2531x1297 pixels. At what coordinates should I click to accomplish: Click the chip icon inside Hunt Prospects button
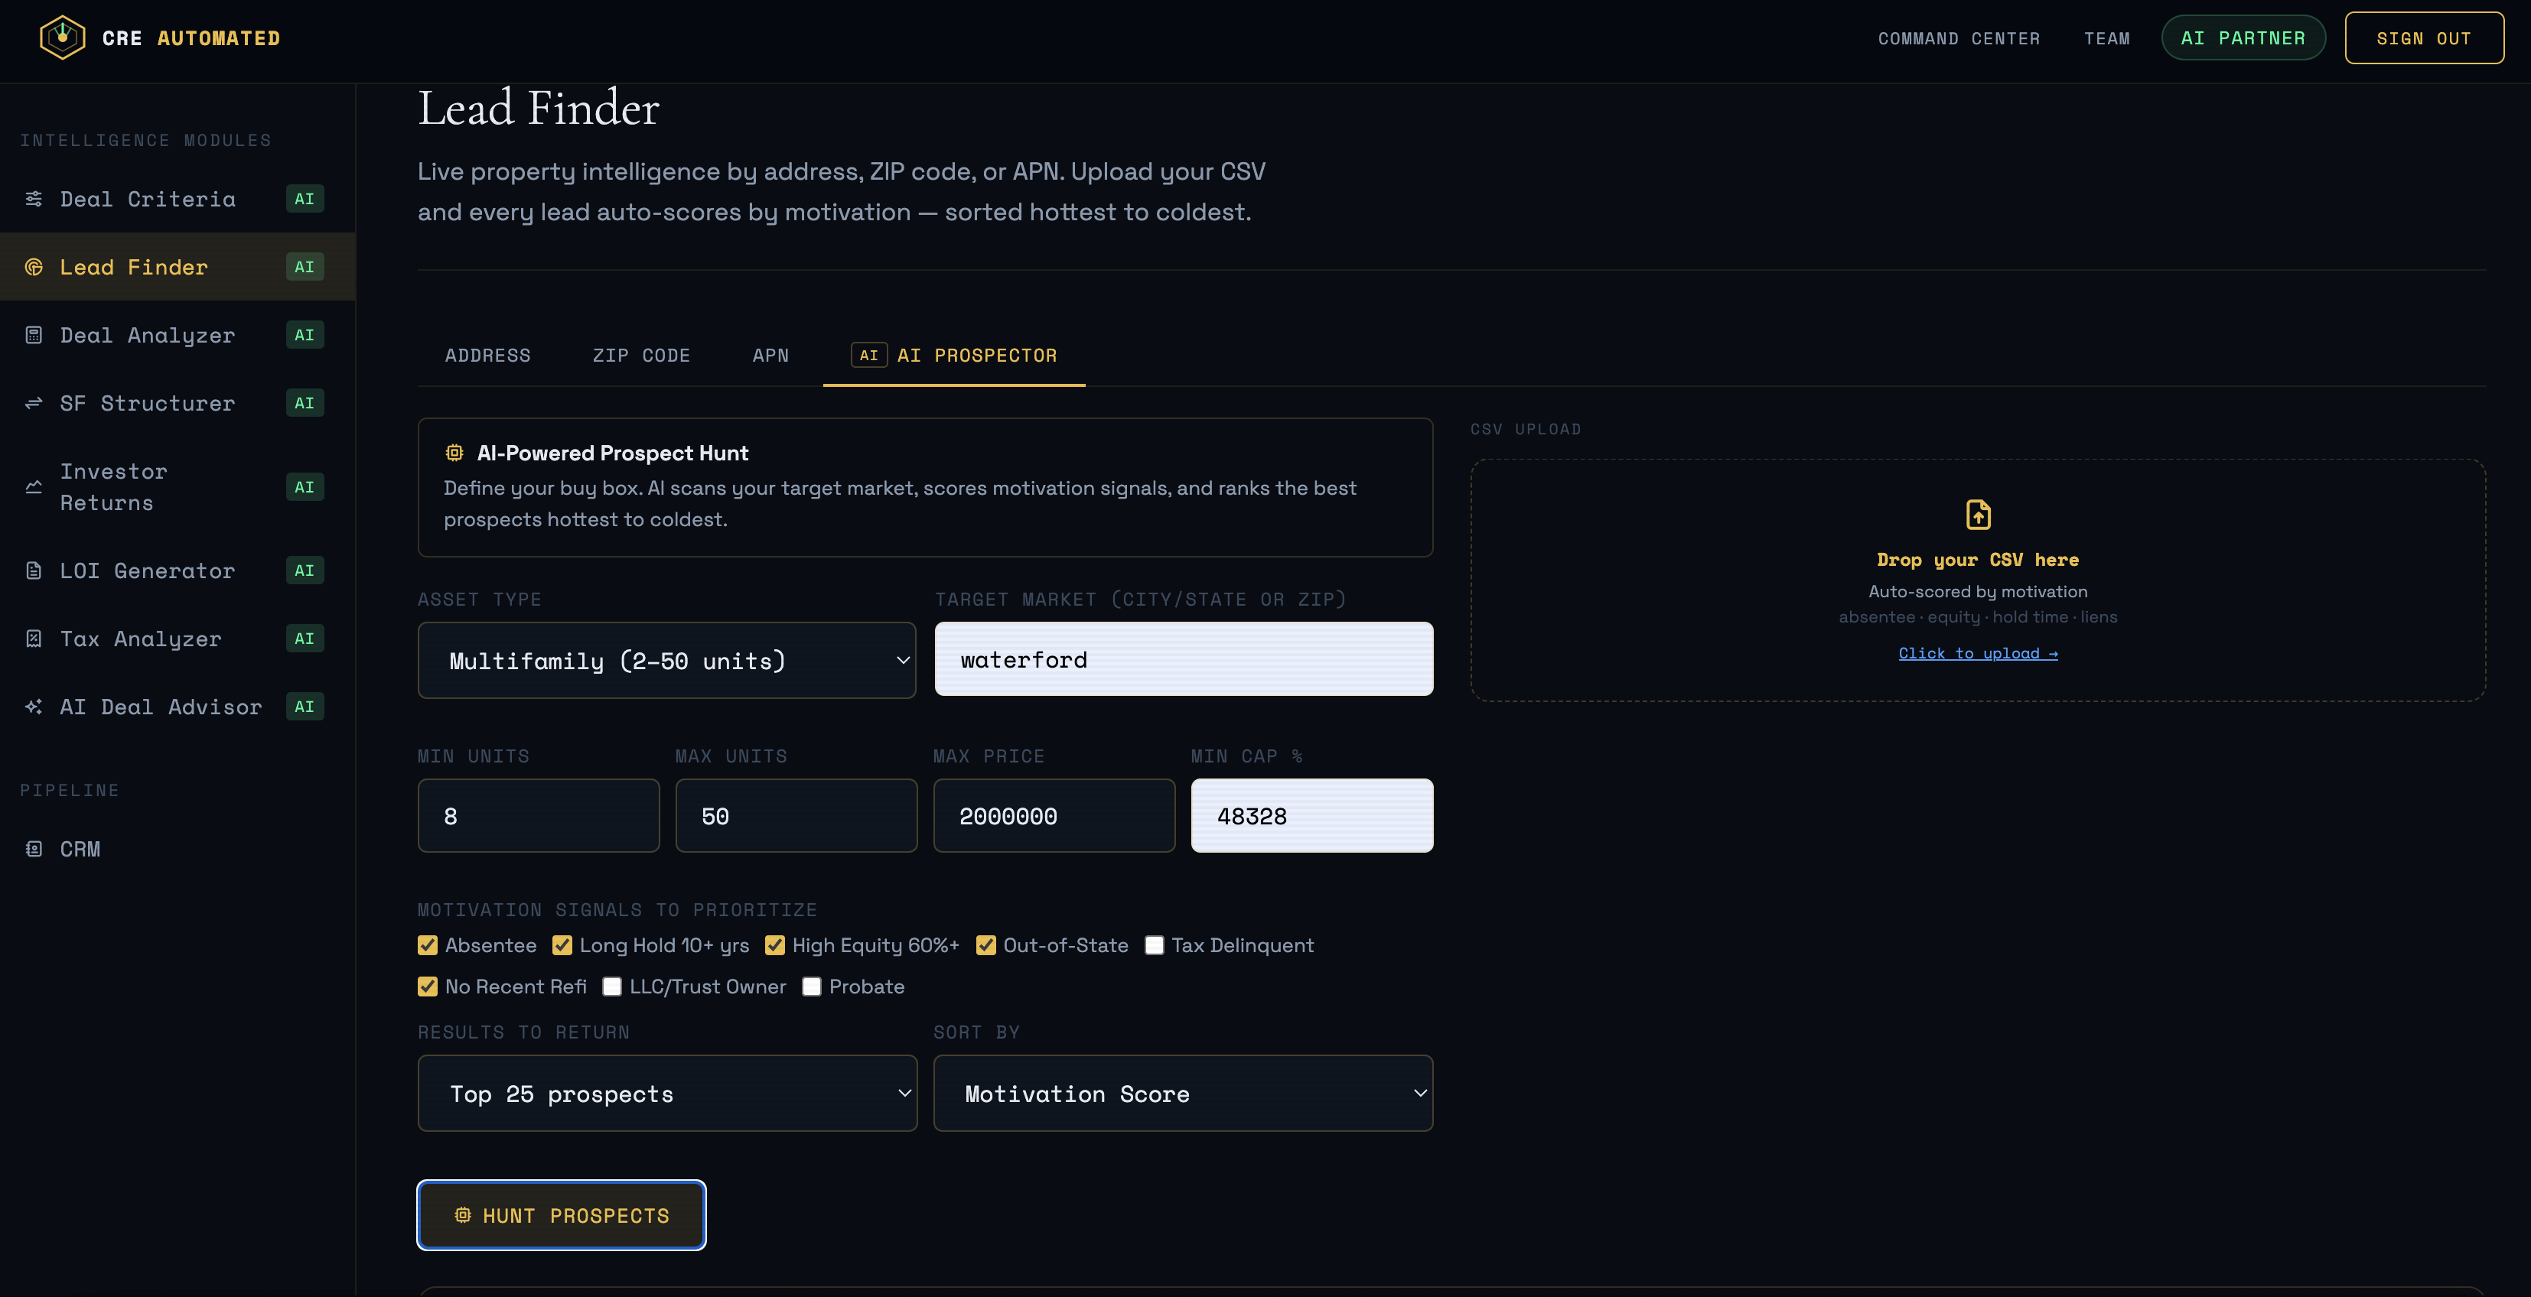coord(463,1215)
